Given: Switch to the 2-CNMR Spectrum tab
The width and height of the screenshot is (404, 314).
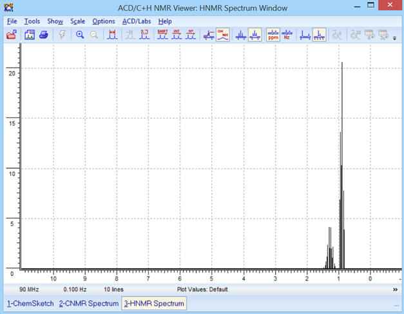Looking at the screenshot, I should (x=89, y=304).
